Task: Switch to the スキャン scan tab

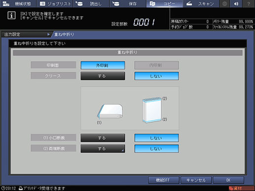Action: [201, 3]
